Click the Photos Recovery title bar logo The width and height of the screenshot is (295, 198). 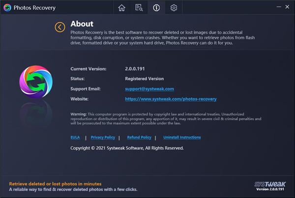7,8
